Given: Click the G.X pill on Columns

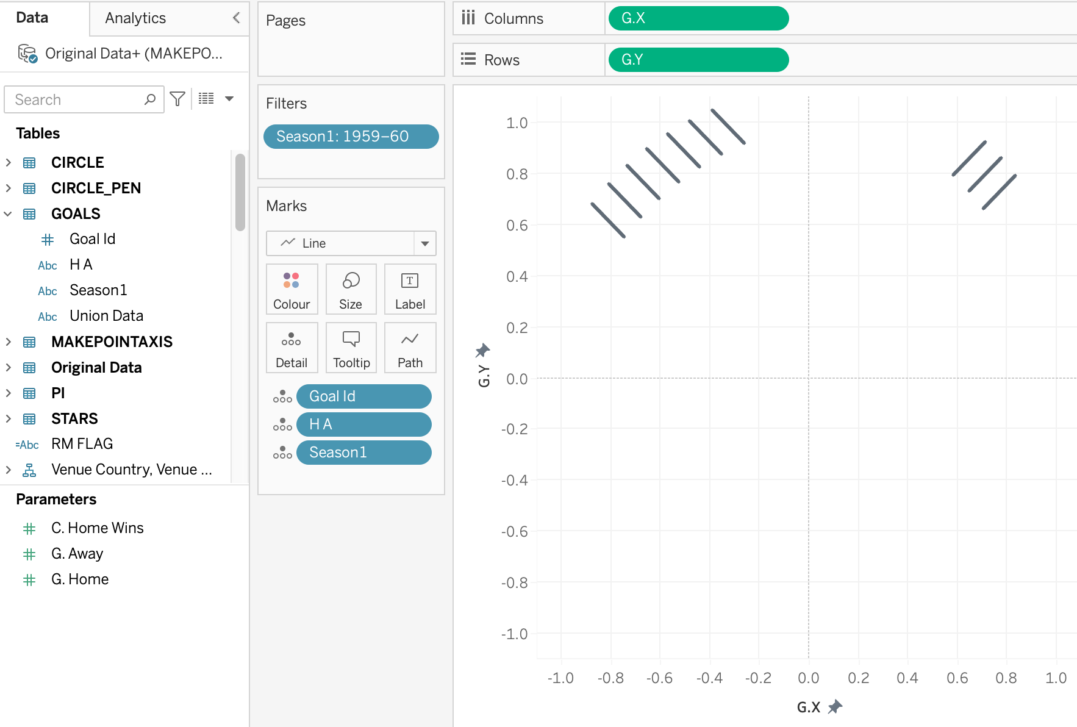Looking at the screenshot, I should (x=698, y=18).
